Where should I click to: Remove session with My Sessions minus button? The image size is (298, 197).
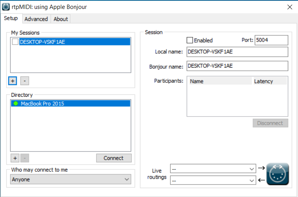coord(25,81)
